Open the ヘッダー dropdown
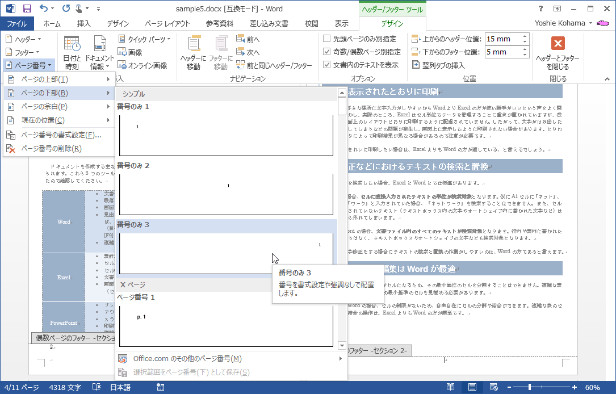The image size is (616, 394). [24, 39]
